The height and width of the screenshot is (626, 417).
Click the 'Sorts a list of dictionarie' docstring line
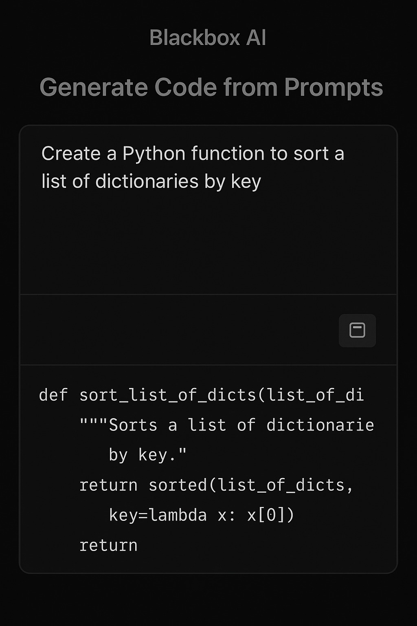tap(226, 425)
